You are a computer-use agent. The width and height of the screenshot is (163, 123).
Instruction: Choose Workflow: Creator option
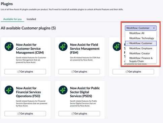141,53
